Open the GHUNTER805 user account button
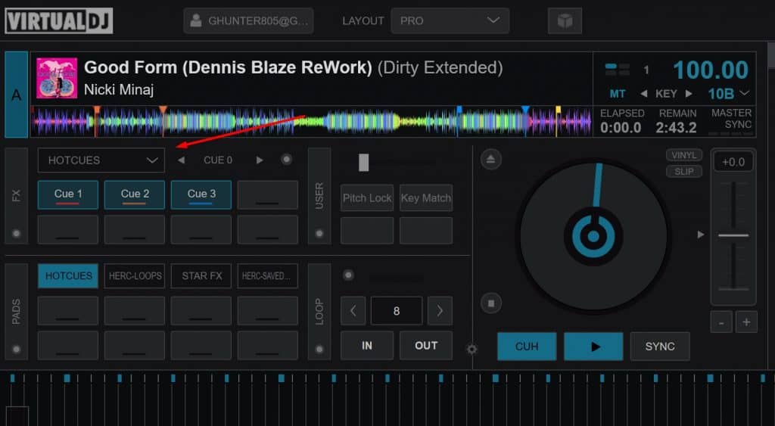The image size is (775, 426). pos(248,20)
